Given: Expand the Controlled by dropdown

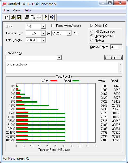Looking at the screenshot, I should [59, 58].
